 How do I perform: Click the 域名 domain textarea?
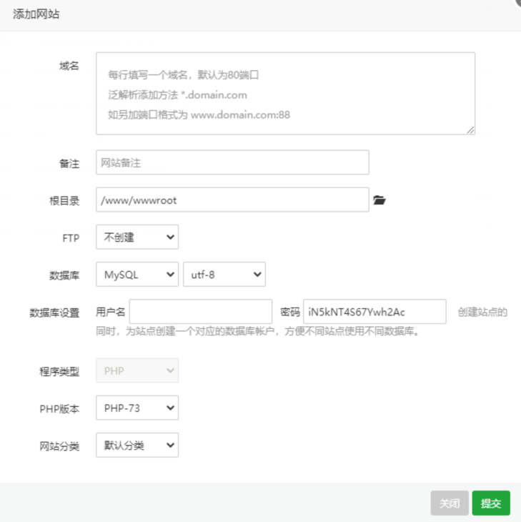(x=285, y=94)
